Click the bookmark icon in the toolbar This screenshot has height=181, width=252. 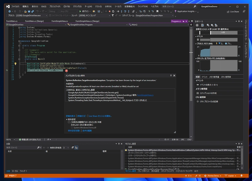click(x=157, y=11)
